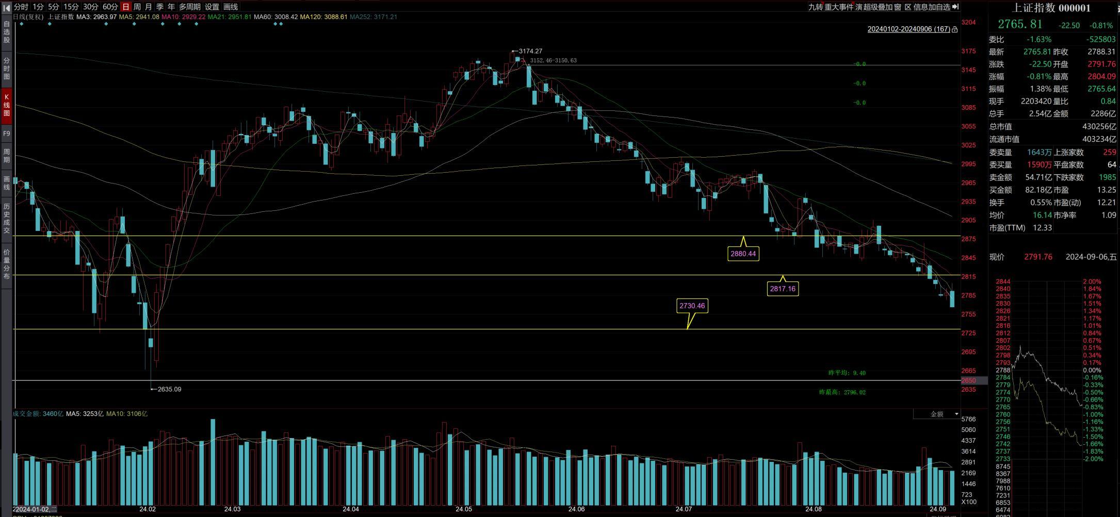Image resolution: width=1120 pixels, height=517 pixels.
Task: Click the volume MA5: 3253亿 label
Action: [x=85, y=414]
